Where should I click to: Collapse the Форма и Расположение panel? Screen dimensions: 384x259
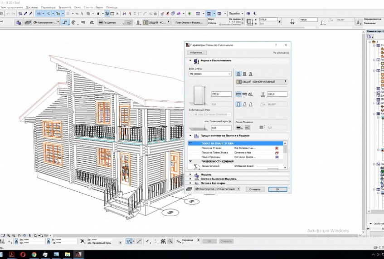point(190,60)
